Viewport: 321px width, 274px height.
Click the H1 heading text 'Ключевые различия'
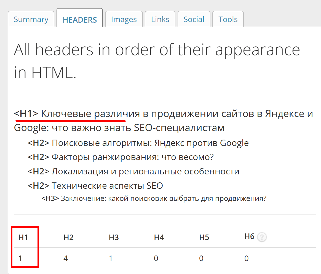[x=90, y=114]
